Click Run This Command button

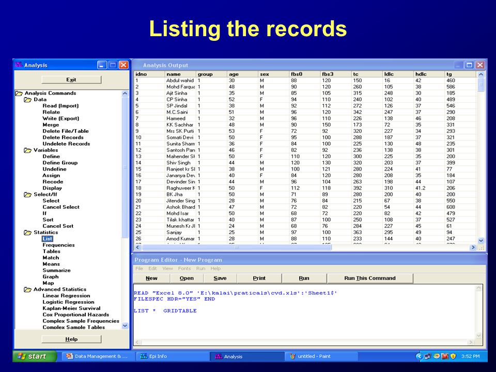click(x=370, y=278)
